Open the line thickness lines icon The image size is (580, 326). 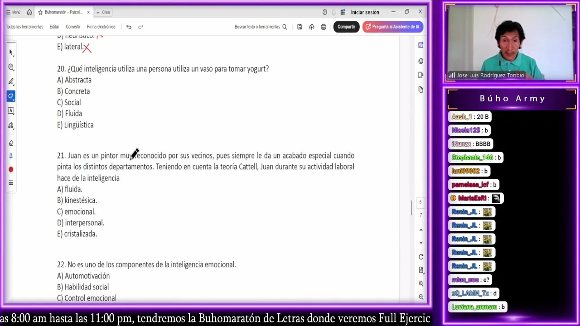[11, 183]
